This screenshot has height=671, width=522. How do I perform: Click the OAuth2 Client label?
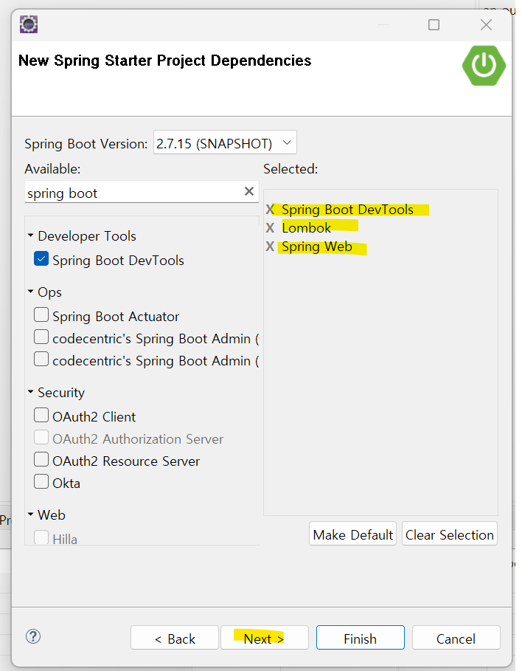click(94, 417)
